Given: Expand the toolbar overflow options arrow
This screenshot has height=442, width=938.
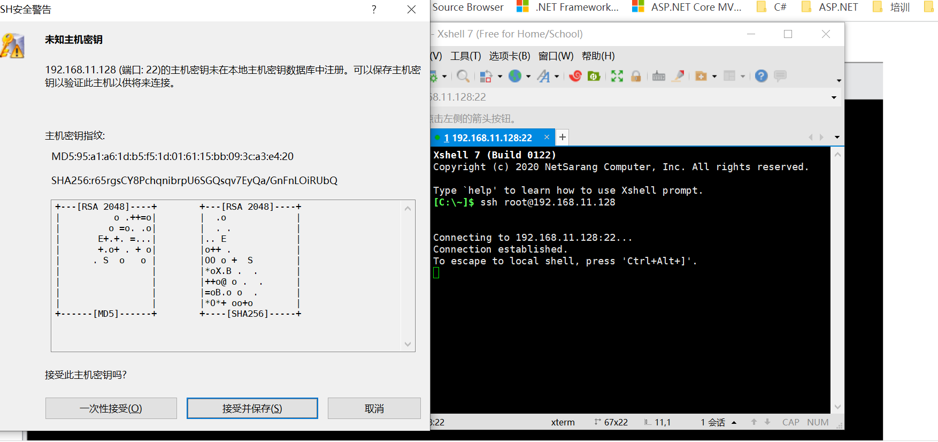Looking at the screenshot, I should pos(839,81).
